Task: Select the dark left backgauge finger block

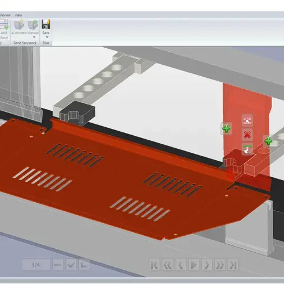Action: tap(77, 112)
